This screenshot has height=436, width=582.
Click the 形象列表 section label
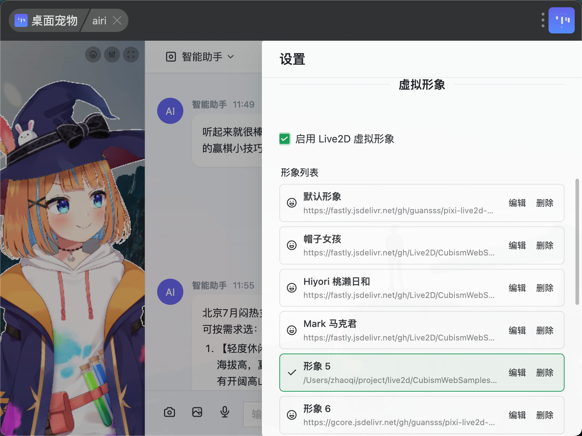299,173
